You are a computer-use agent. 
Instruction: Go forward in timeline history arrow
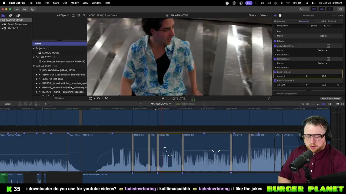204,104
